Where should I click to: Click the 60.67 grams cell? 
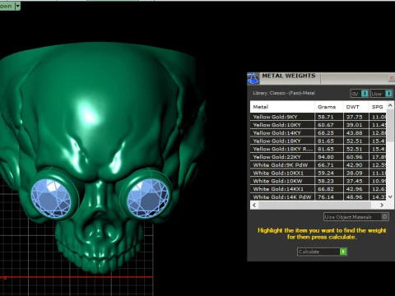click(329, 125)
